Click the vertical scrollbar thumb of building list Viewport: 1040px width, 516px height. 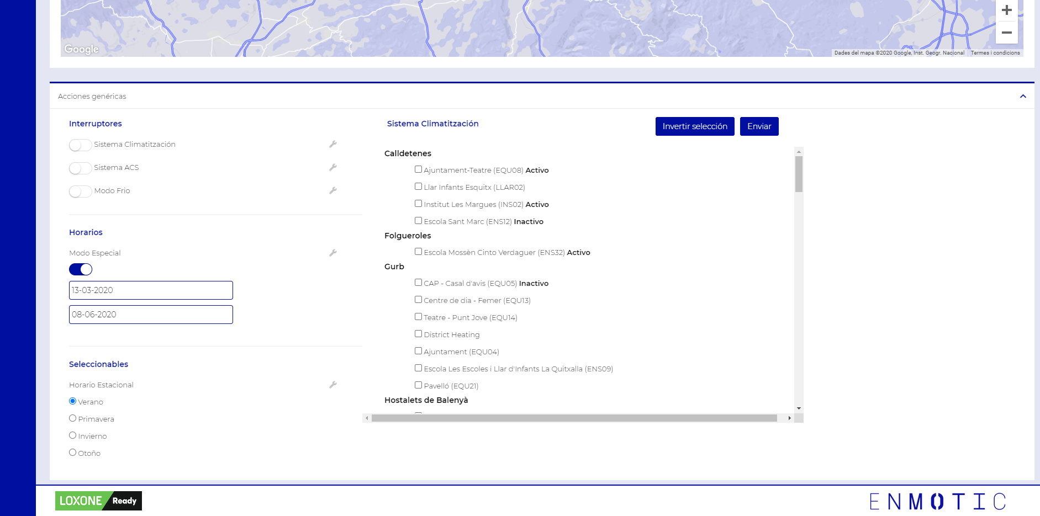(799, 174)
